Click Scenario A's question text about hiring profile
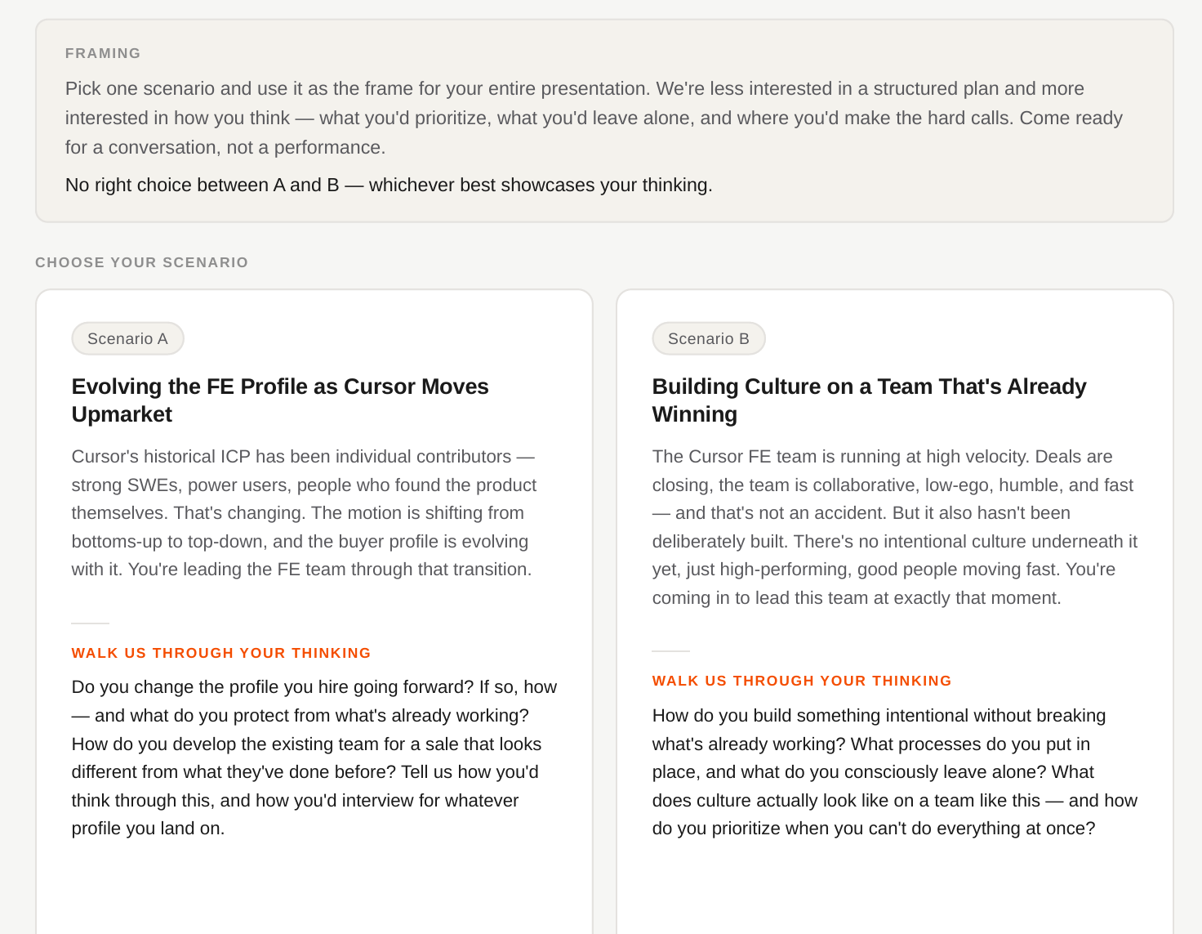The image size is (1202, 934). click(314, 757)
